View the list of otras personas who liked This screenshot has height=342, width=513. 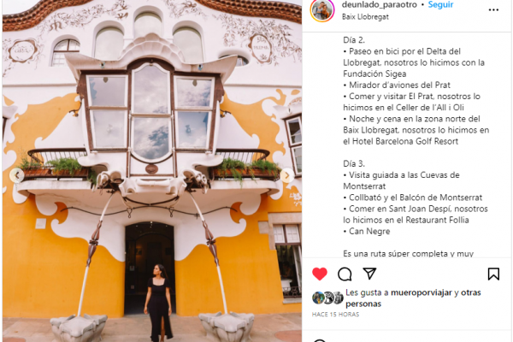[x=413, y=298]
